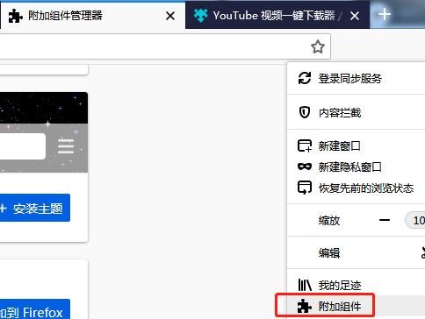This screenshot has width=425, height=319.
Task: Open 登录同步服务 from the menu
Action: point(357,78)
